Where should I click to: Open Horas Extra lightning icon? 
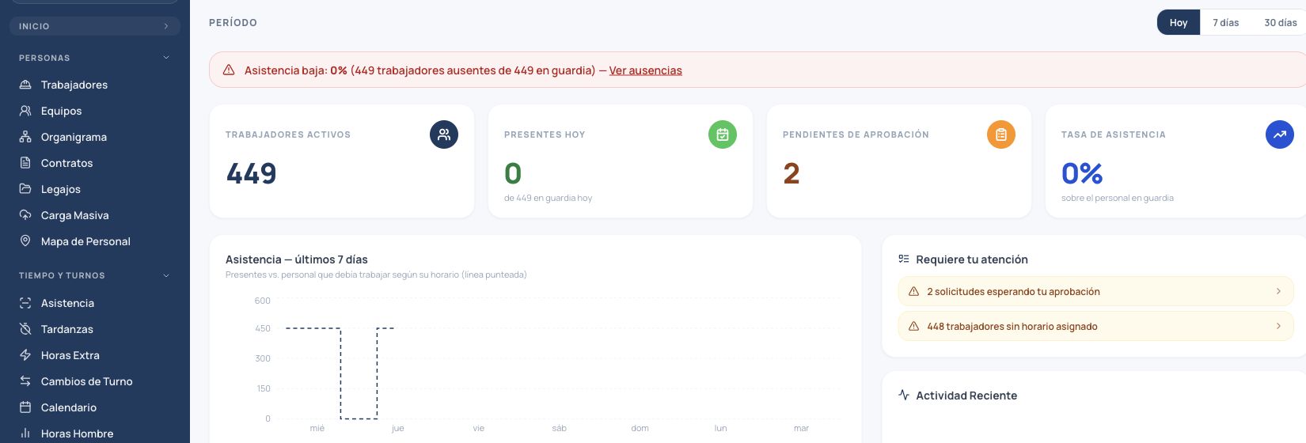pos(25,355)
